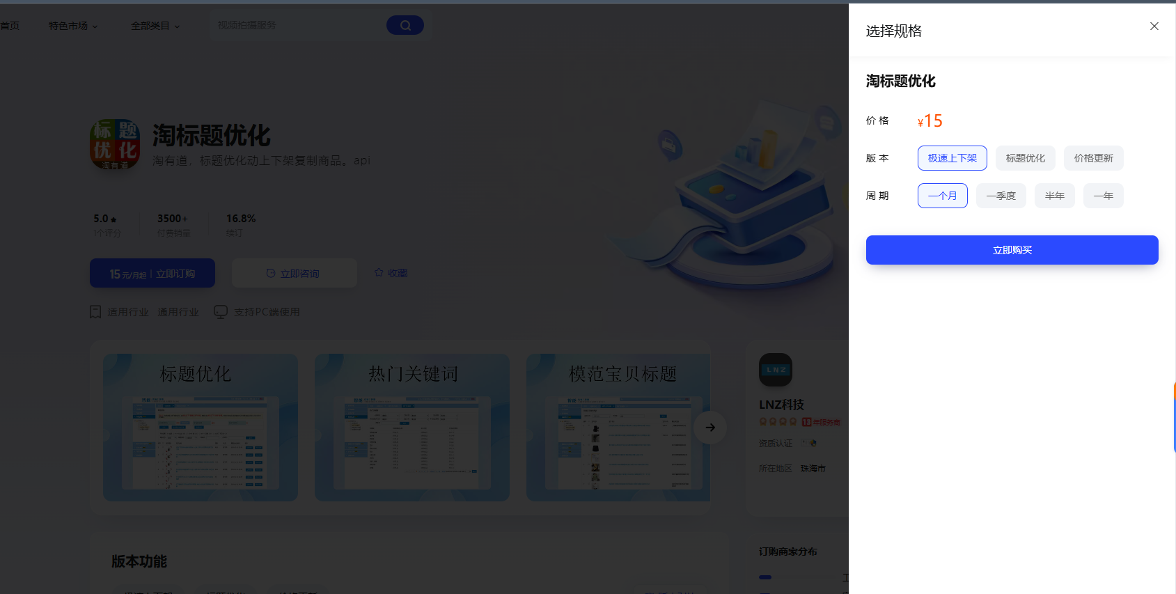Click the 立即咨询 consult button

coord(294,274)
